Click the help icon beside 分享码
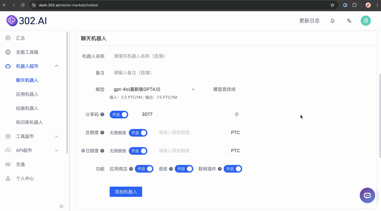This screenshot has height=211, width=381. [x=102, y=115]
